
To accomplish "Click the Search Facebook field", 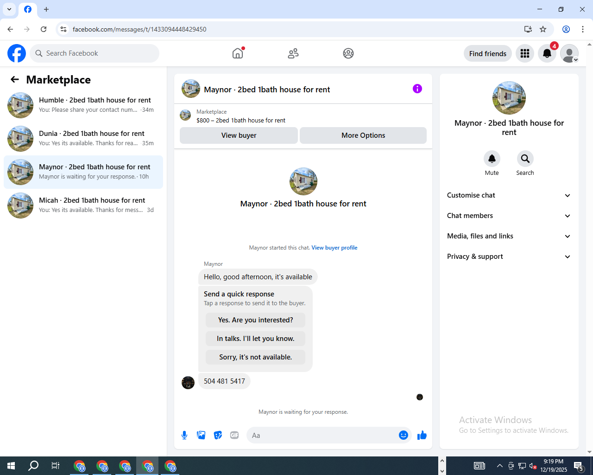I will point(95,53).
